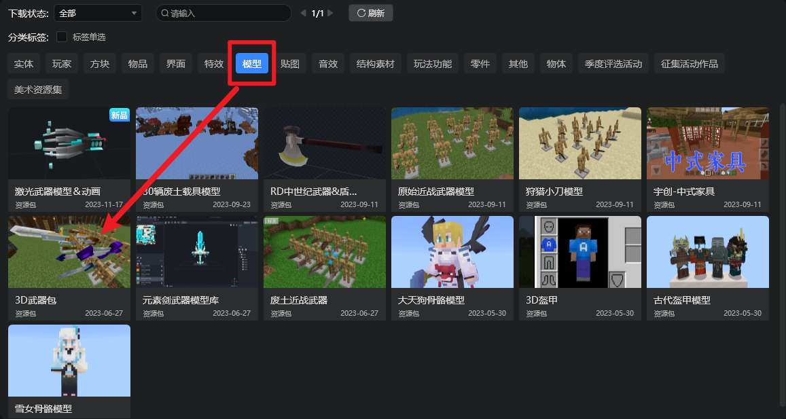The height and width of the screenshot is (419, 786).
Task: Select the 界面 category tag
Action: click(x=176, y=64)
